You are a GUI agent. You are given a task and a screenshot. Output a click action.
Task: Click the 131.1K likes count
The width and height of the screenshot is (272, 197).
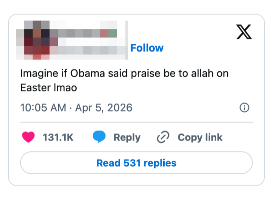58,138
